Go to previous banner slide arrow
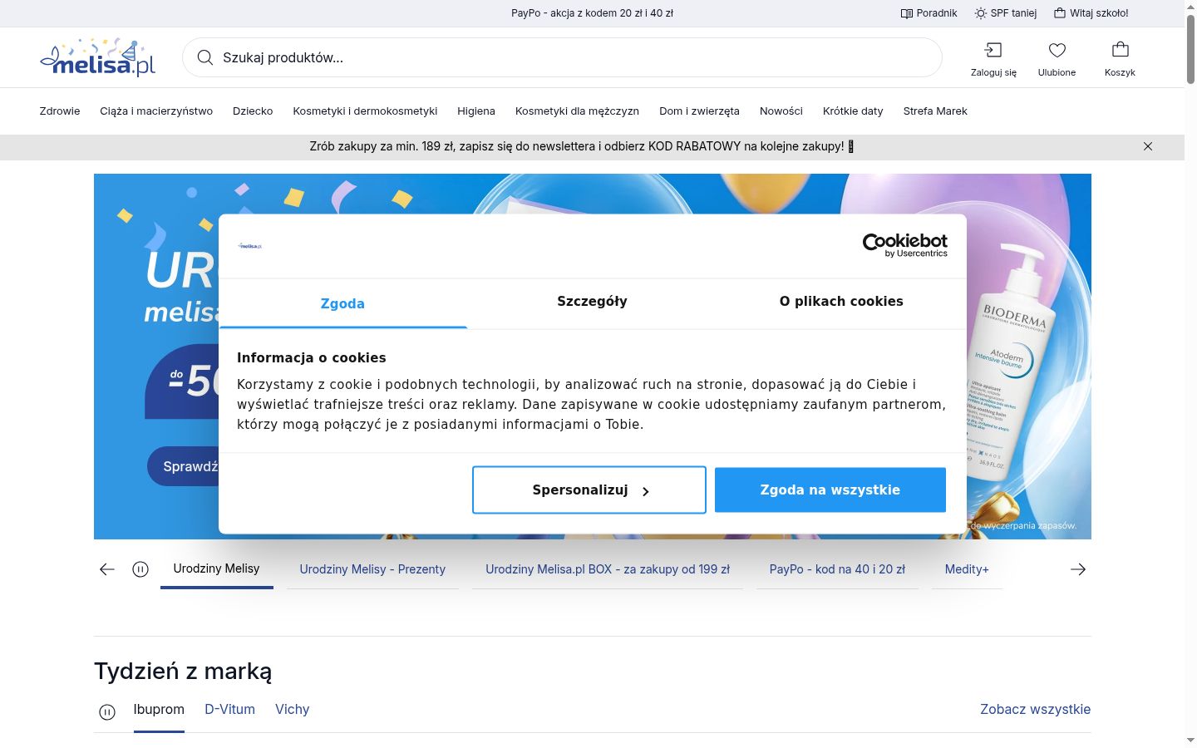The height and width of the screenshot is (748, 1197). [107, 569]
